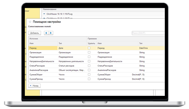
Task: Click the ClickHouse 10.10.1.115/TLog row icon
Action: (x=44, y=13)
